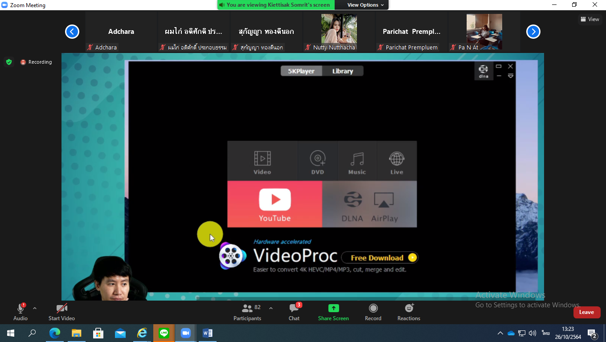Open the Video section in 5KPlayer
The image size is (606, 342).
[x=262, y=161]
